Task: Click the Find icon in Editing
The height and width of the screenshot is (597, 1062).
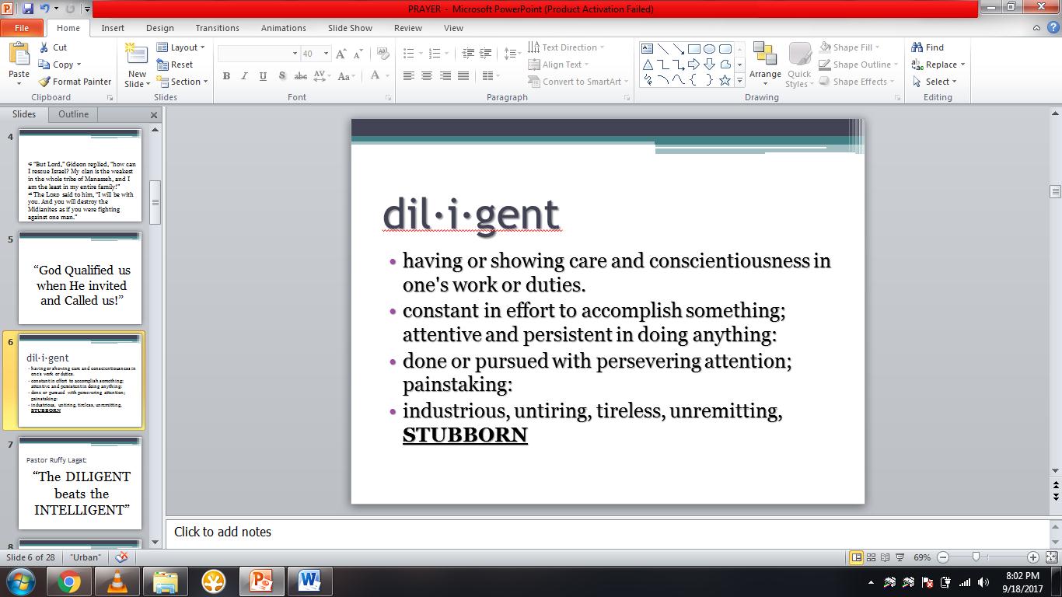Action: (x=917, y=47)
